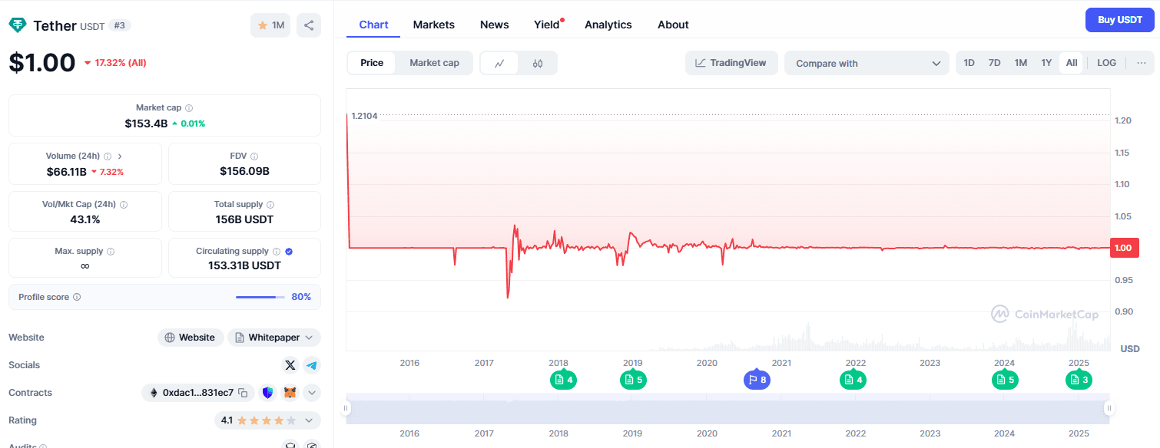Add token to MetaMask via fox icon
This screenshot has width=1160, height=448.
[x=290, y=393]
